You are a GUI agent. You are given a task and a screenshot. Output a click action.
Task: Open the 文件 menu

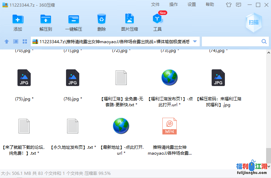(155, 5)
